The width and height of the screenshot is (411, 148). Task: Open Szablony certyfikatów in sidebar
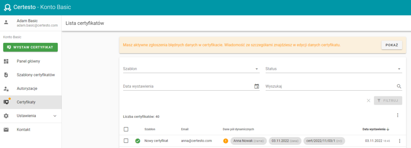(31, 75)
